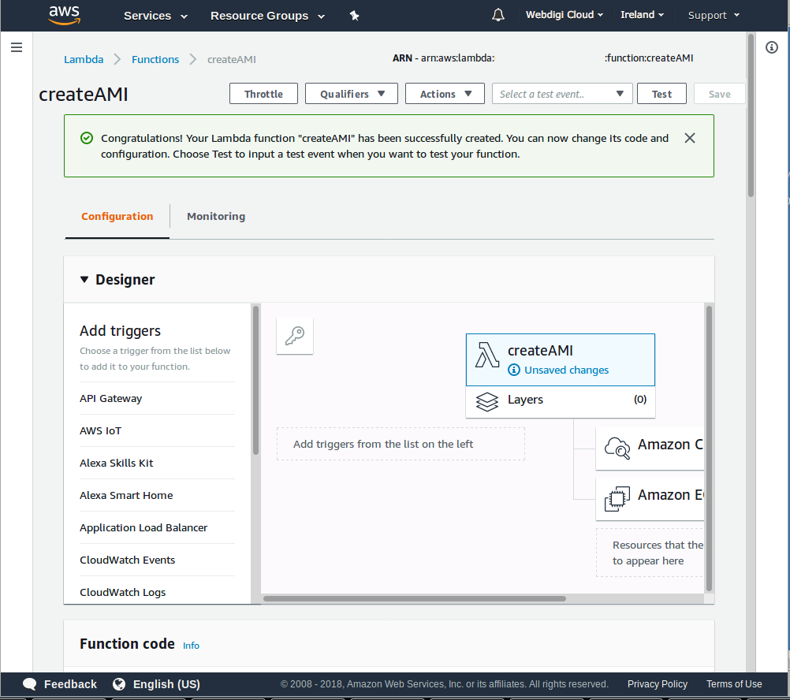Open the Privacy Policy link
This screenshot has width=790, height=700.
point(657,684)
